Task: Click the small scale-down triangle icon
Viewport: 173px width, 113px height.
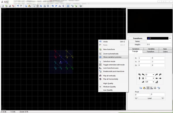Action: coord(143,82)
